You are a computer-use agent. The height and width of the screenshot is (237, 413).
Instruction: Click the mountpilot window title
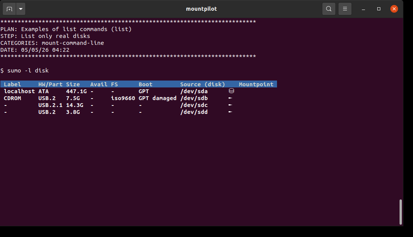(x=201, y=9)
